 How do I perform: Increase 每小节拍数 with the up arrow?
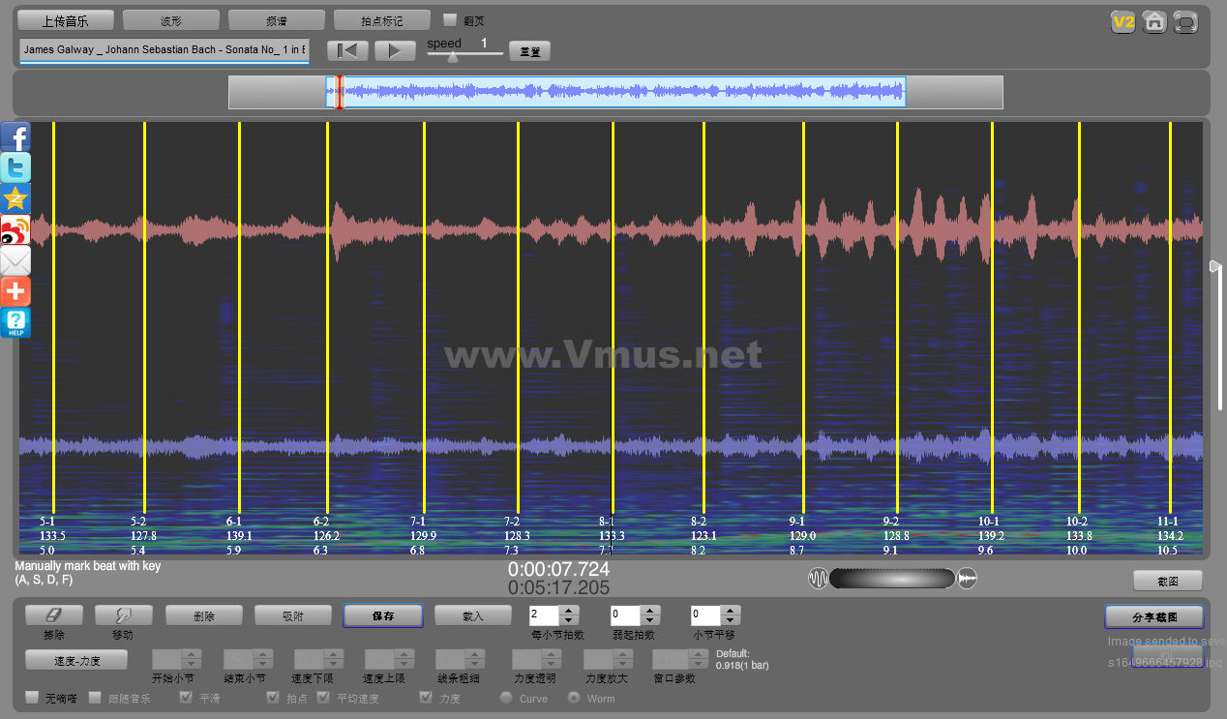(x=570, y=610)
